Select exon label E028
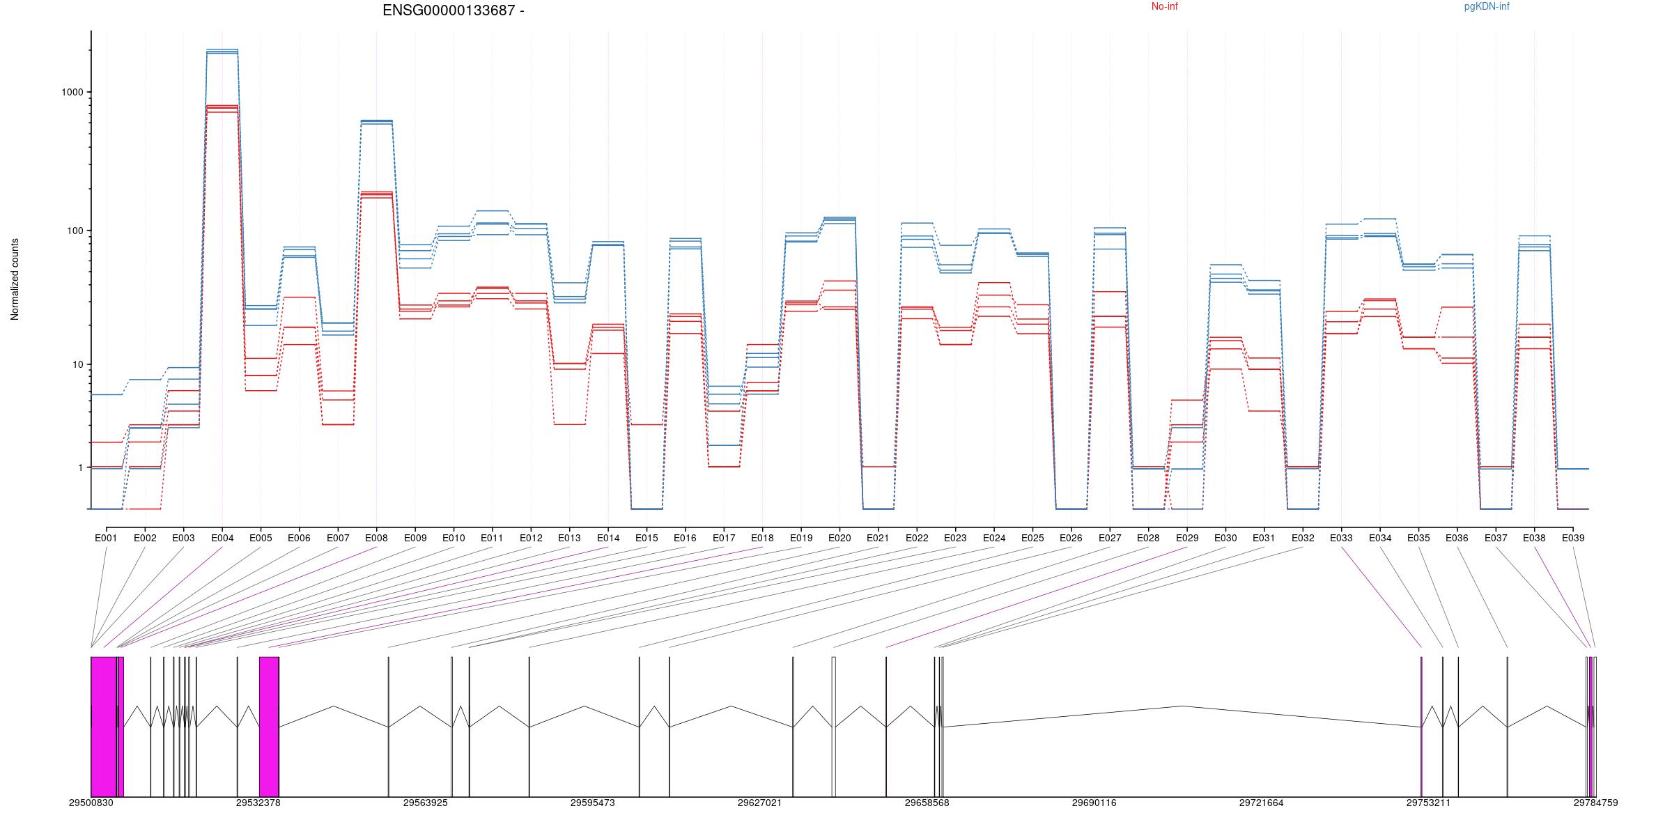Image resolution: width=1672 pixels, height=836 pixels. [x=1148, y=538]
